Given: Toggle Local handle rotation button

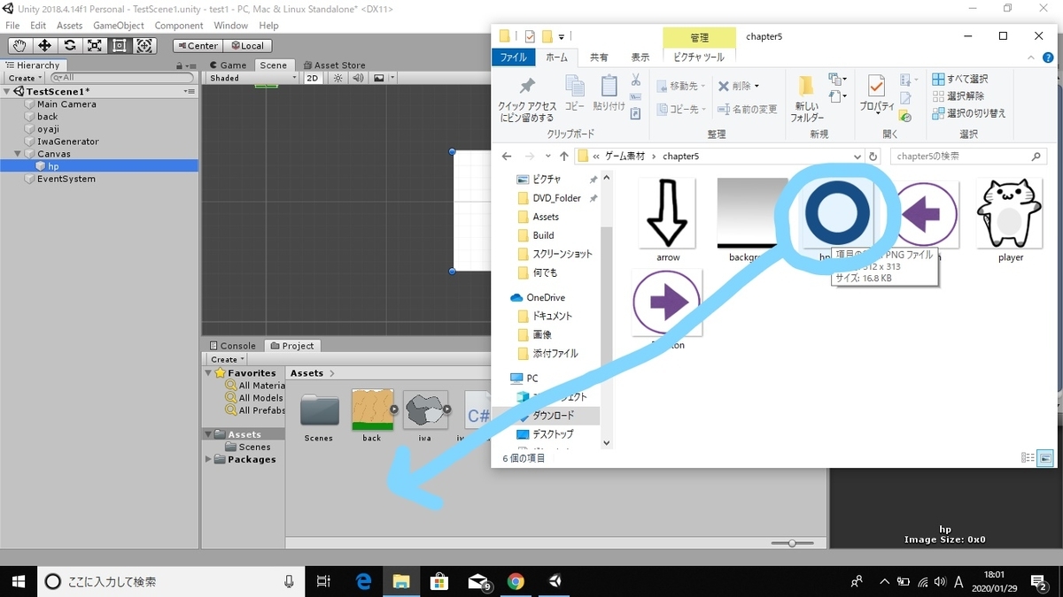Looking at the screenshot, I should click(247, 46).
